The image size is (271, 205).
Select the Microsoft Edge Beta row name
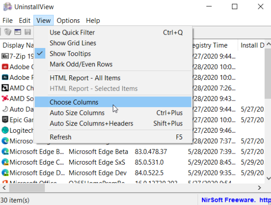37,152
